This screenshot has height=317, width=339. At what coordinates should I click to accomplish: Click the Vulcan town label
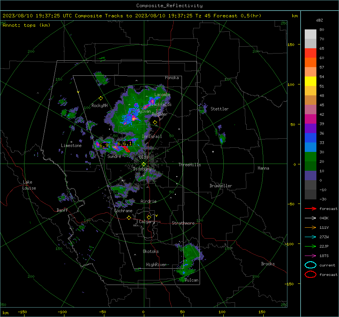[191, 280]
